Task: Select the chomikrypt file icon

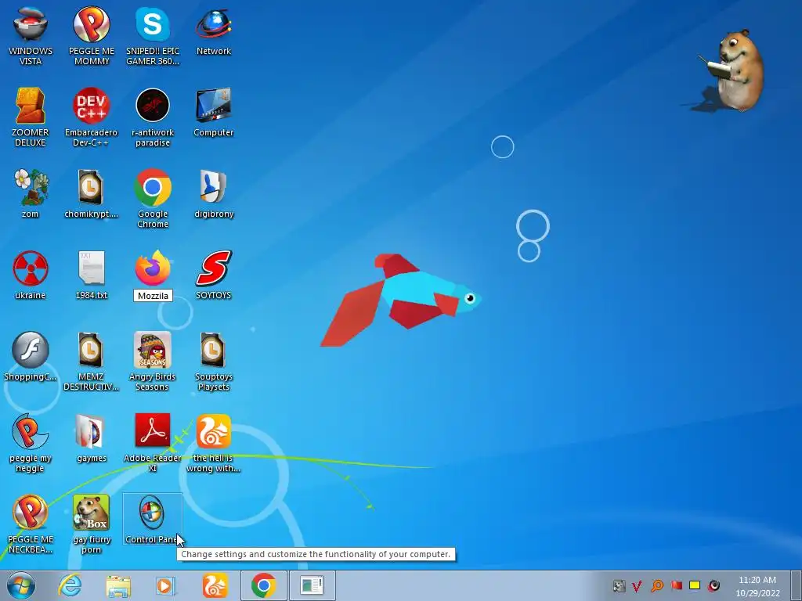Action: coord(92,193)
